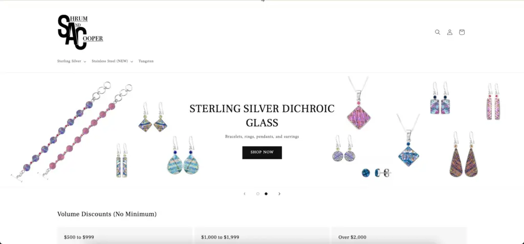Open the search magnifier icon
The height and width of the screenshot is (244, 524).
(438, 32)
